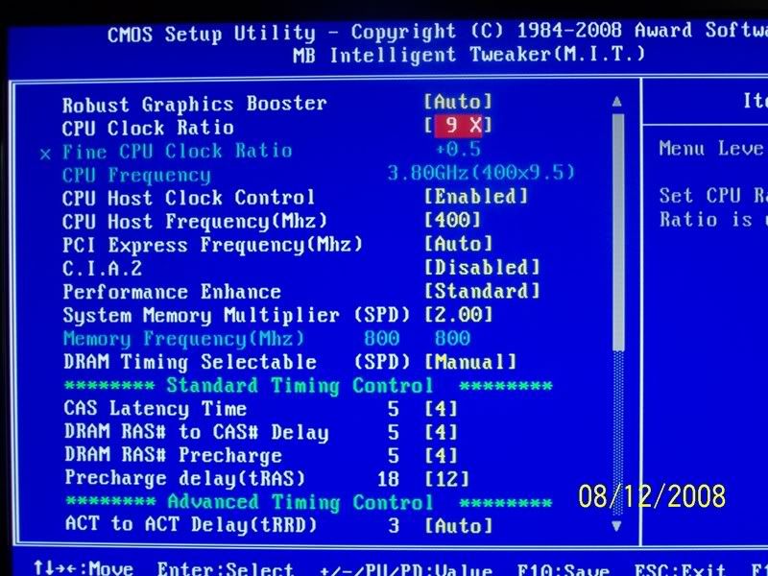The image size is (768, 576).
Task: Click the scrollbar down arrow
Action: (617, 526)
